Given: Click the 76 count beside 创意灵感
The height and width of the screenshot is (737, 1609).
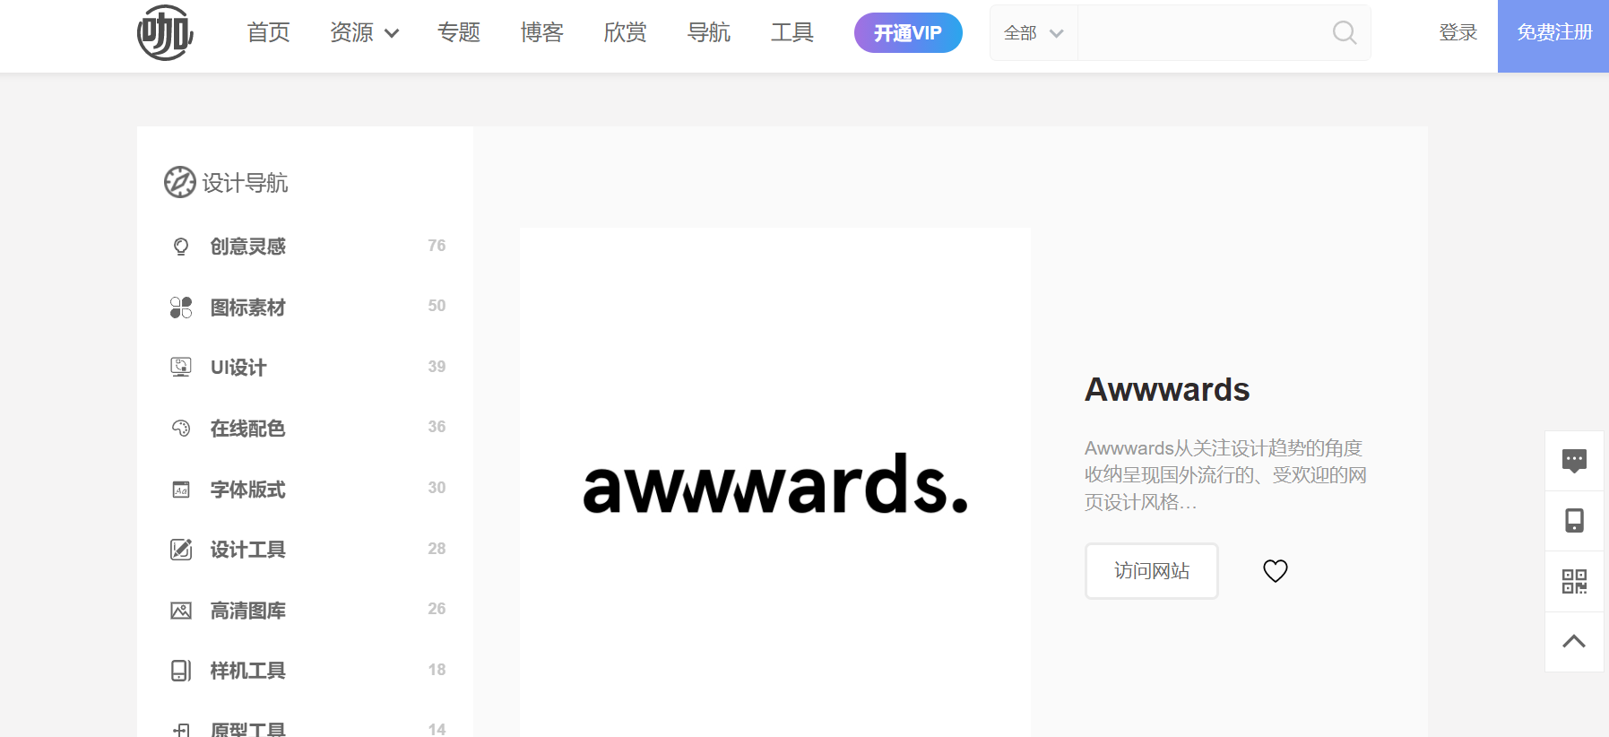Looking at the screenshot, I should point(437,246).
